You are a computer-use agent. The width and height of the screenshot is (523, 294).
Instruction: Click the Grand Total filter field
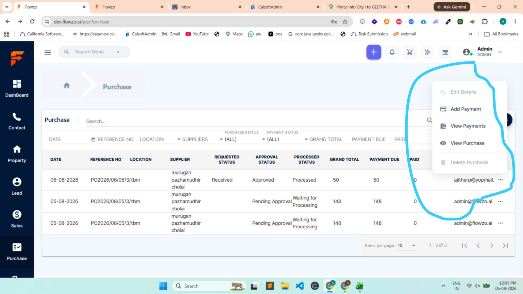tap(326, 139)
